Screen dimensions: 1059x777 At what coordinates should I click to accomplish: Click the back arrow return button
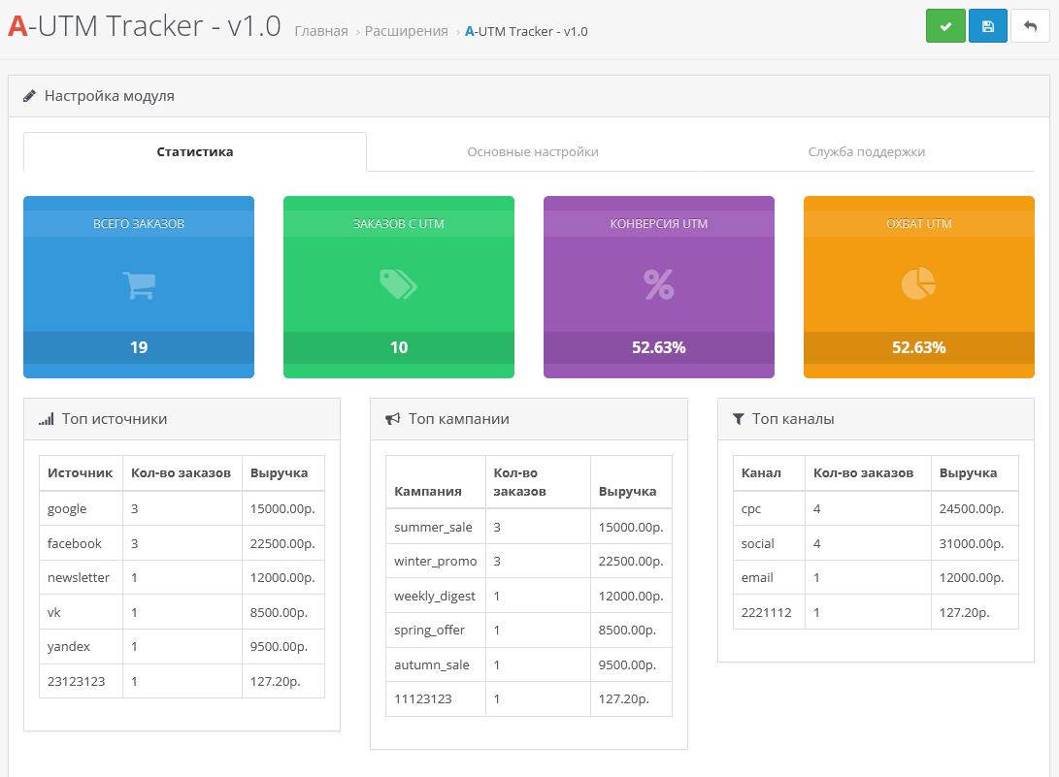click(x=1030, y=26)
